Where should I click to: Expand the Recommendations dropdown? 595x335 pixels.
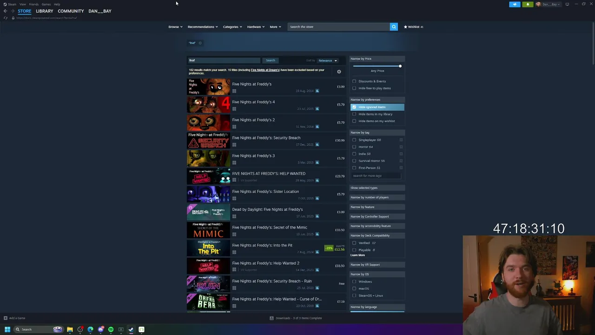point(203,27)
